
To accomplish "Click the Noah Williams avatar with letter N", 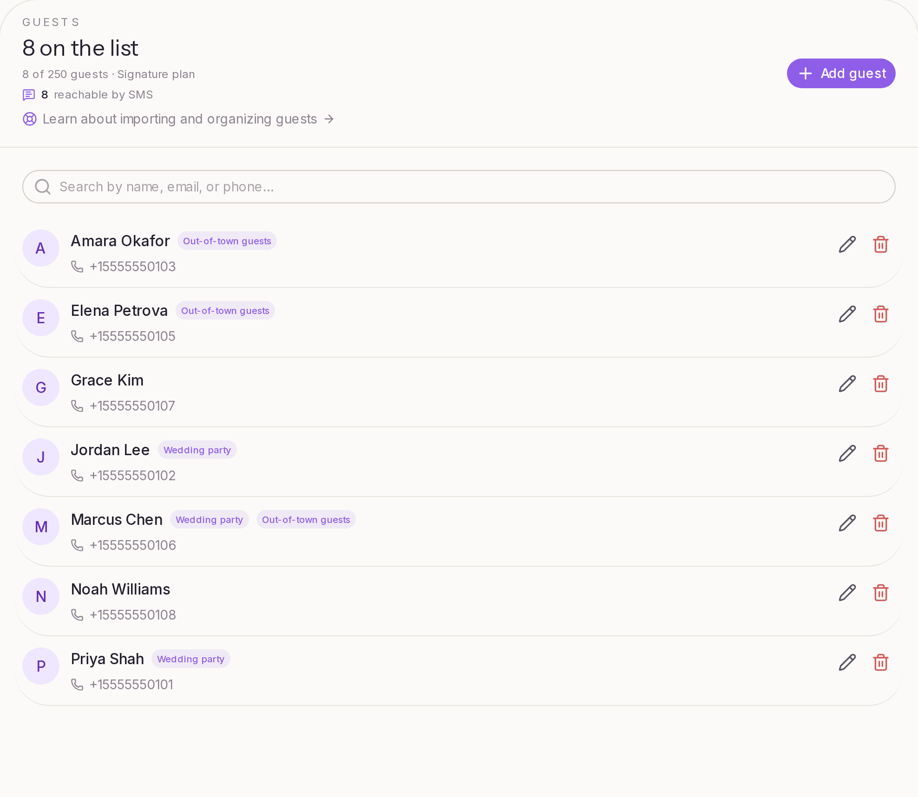I will coord(41,596).
